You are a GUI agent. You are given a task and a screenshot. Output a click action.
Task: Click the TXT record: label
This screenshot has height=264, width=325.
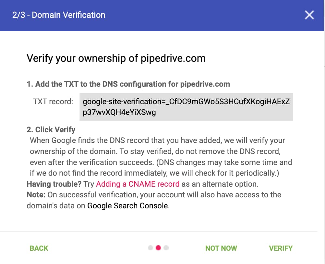coord(53,102)
